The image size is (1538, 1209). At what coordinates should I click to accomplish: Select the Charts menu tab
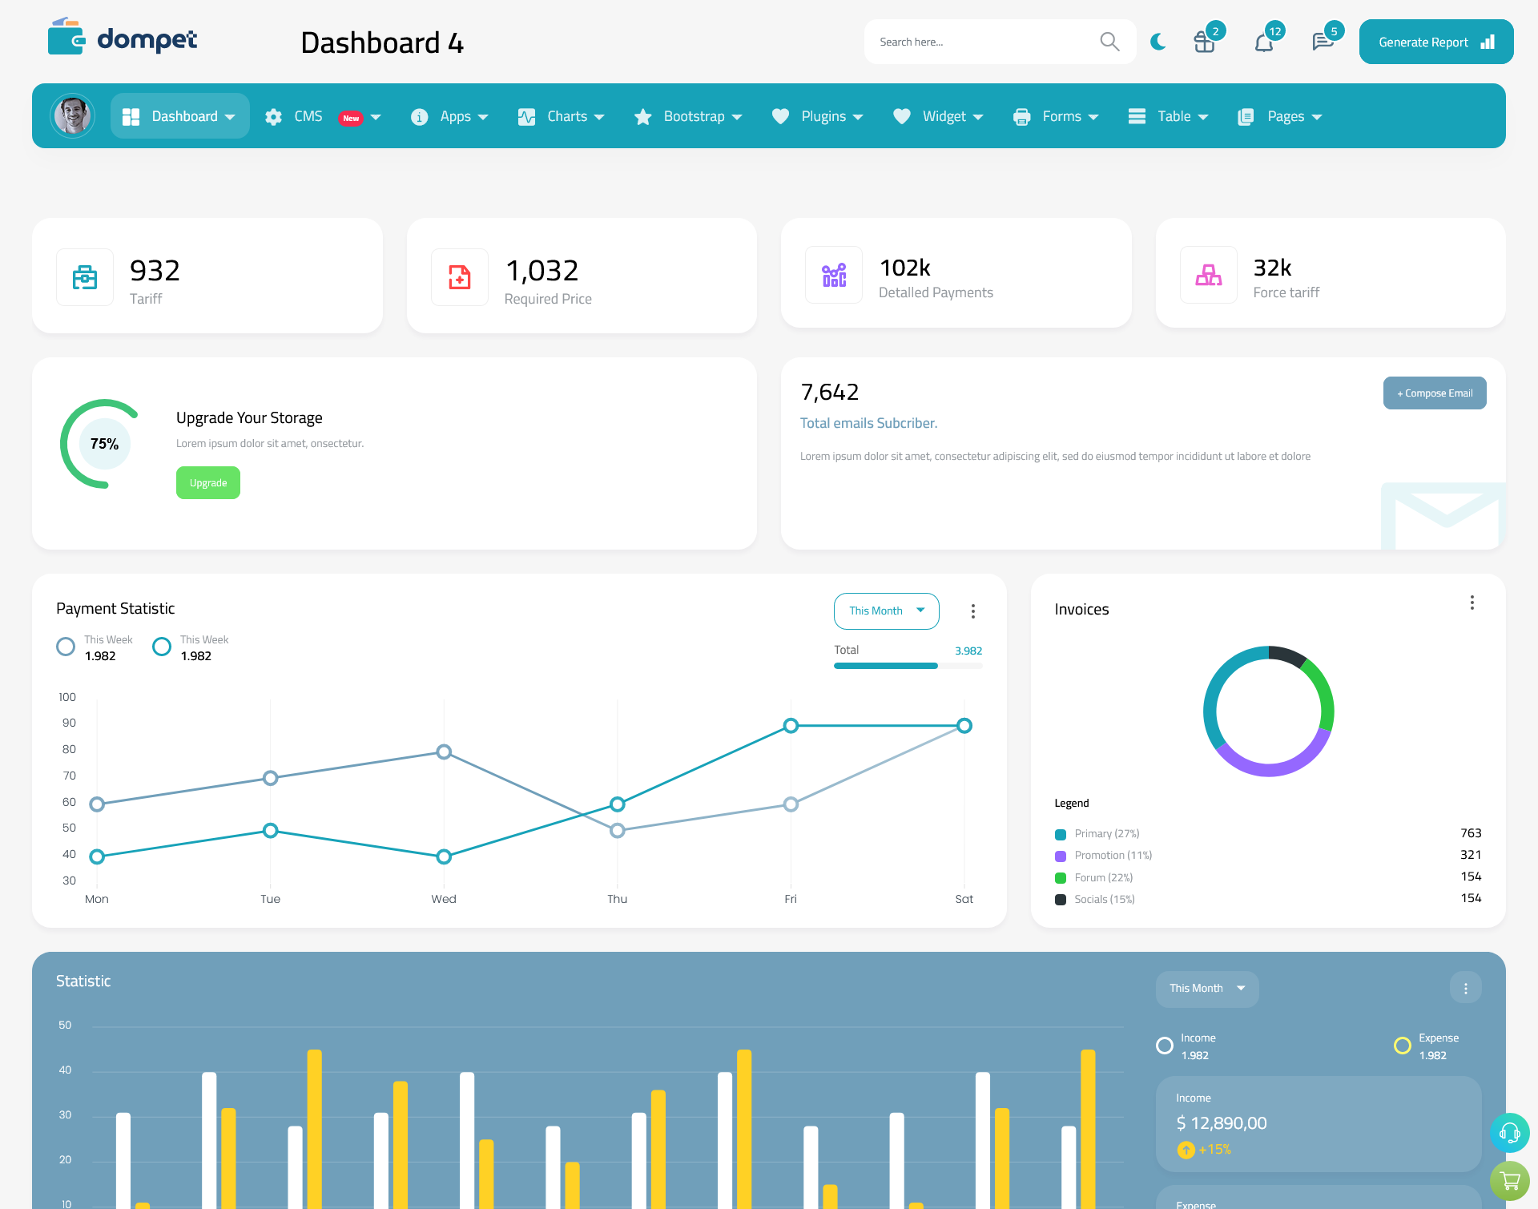[566, 116]
